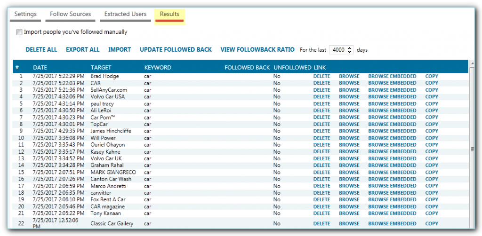
Task: Browse embedded for Classic Car Gallery
Action: [392, 224]
